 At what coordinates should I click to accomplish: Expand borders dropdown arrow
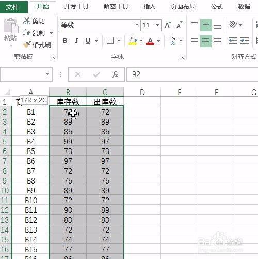point(119,41)
